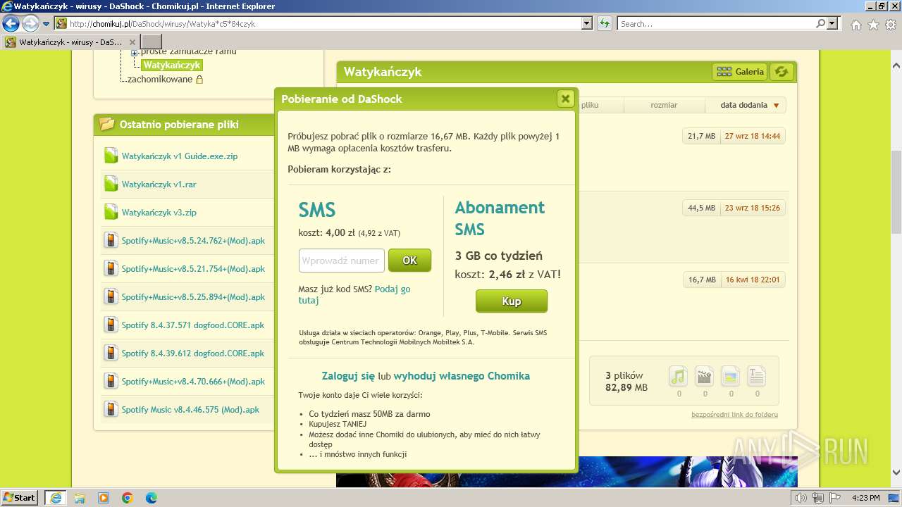Open the recent pages dropdown arrow
This screenshot has width=902, height=507.
[46, 24]
